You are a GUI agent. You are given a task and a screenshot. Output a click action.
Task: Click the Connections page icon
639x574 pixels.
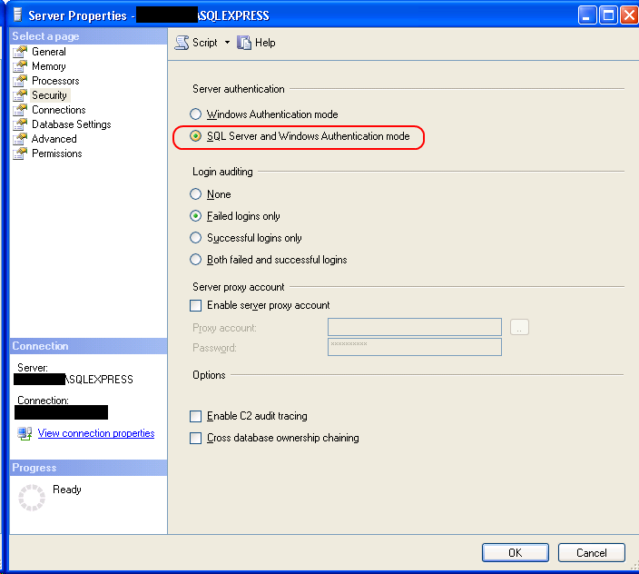(x=20, y=110)
